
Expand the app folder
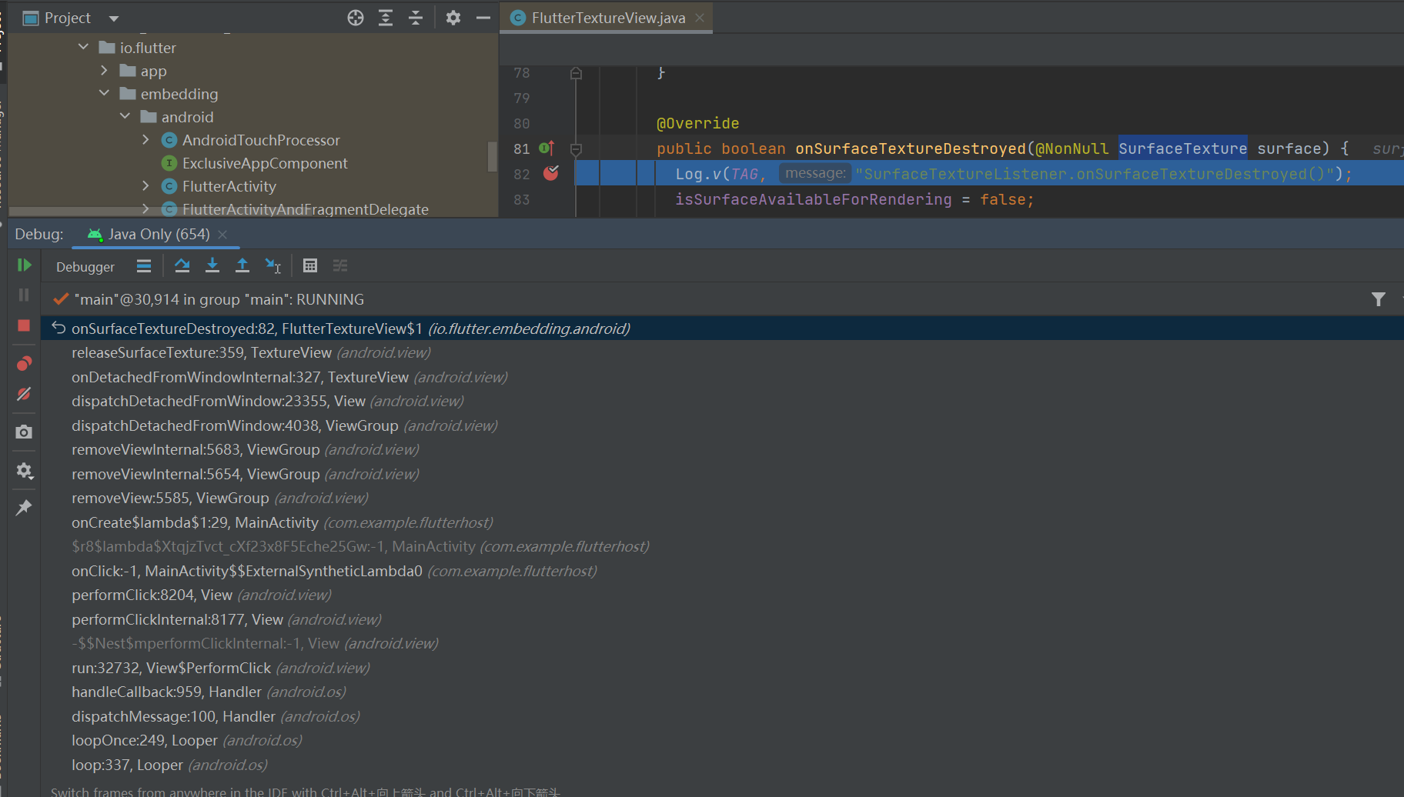click(x=104, y=70)
